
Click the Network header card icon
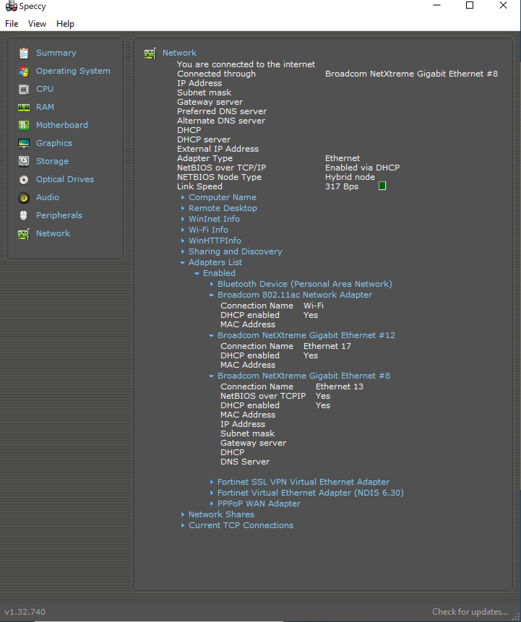(x=150, y=53)
